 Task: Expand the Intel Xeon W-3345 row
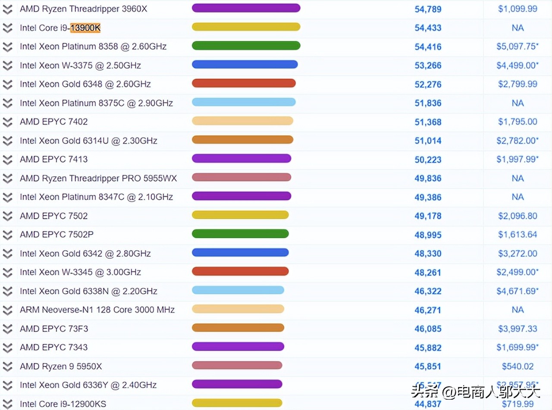(x=7, y=273)
